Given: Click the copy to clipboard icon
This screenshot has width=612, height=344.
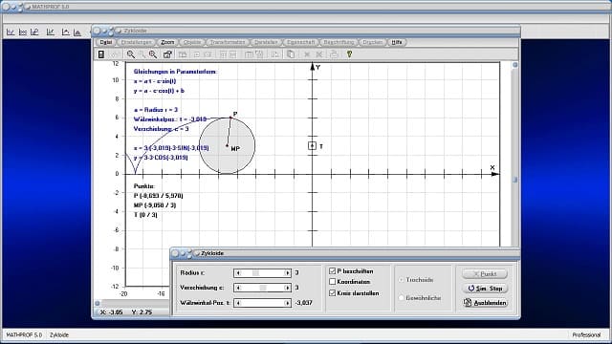Looking at the screenshot, I should pos(291,54).
